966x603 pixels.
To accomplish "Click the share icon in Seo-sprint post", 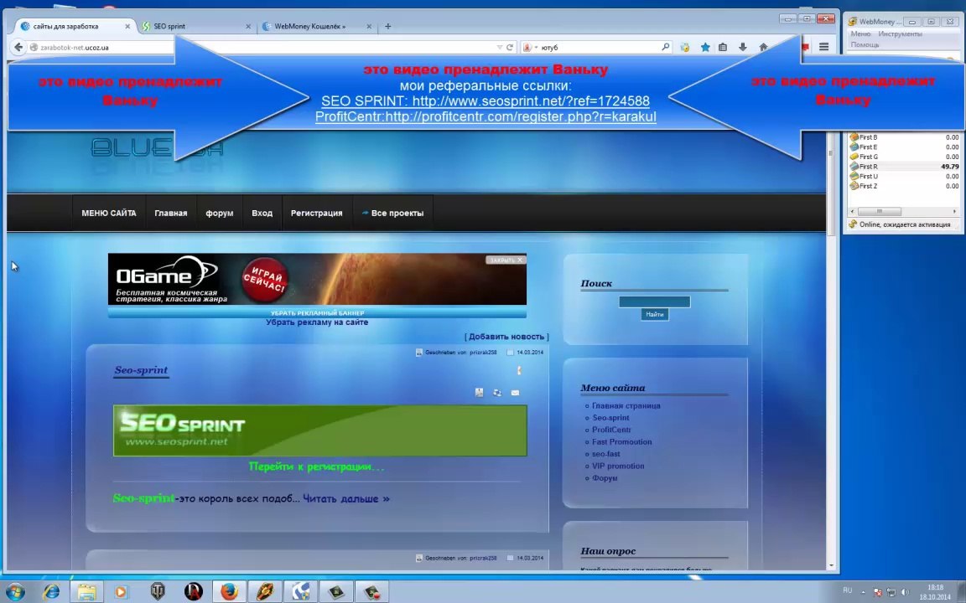I will (497, 392).
